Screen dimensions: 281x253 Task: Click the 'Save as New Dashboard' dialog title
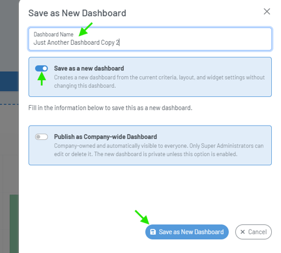point(77,13)
